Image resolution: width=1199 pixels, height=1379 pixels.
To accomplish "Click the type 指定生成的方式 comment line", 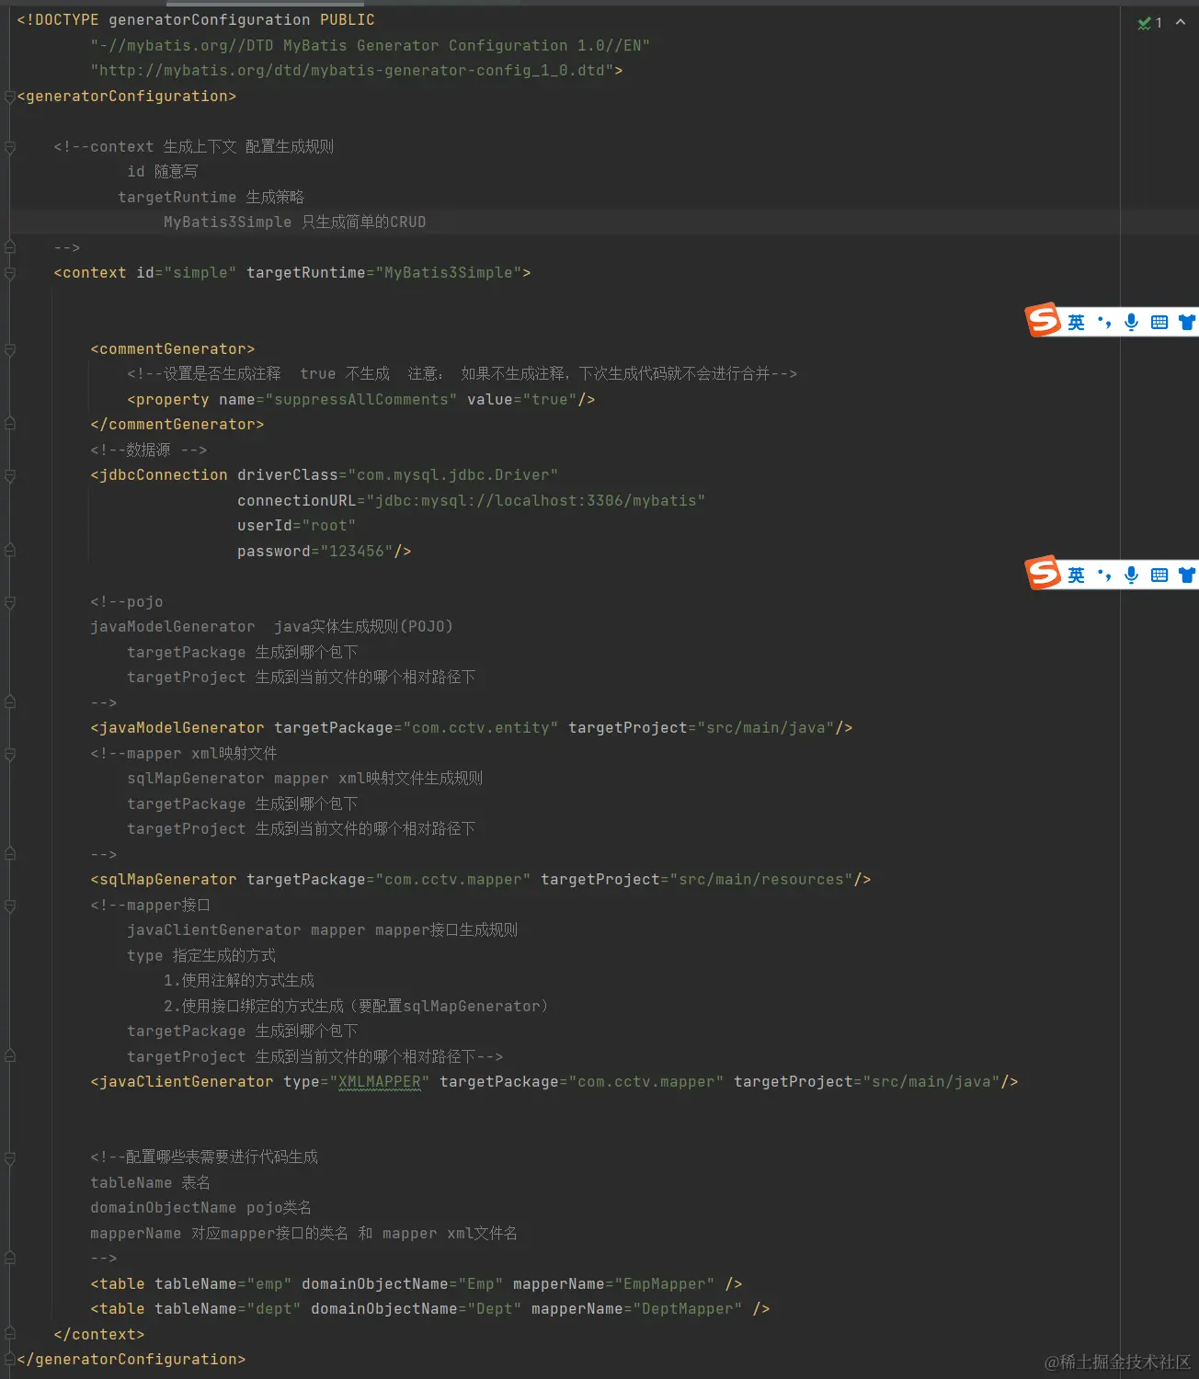I will click(201, 956).
